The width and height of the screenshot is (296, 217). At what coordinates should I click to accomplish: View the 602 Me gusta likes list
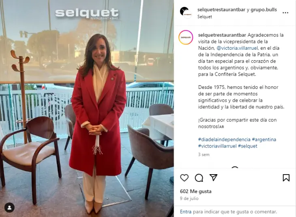pyautogui.click(x=195, y=192)
